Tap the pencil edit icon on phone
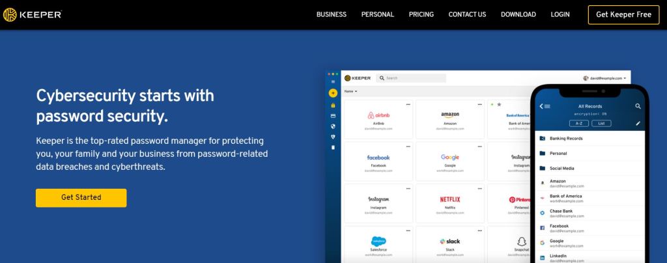667x263 pixels. tap(638, 123)
